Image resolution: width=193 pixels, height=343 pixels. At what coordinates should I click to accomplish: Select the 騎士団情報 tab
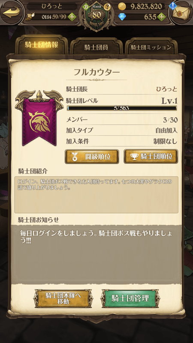[41, 45]
